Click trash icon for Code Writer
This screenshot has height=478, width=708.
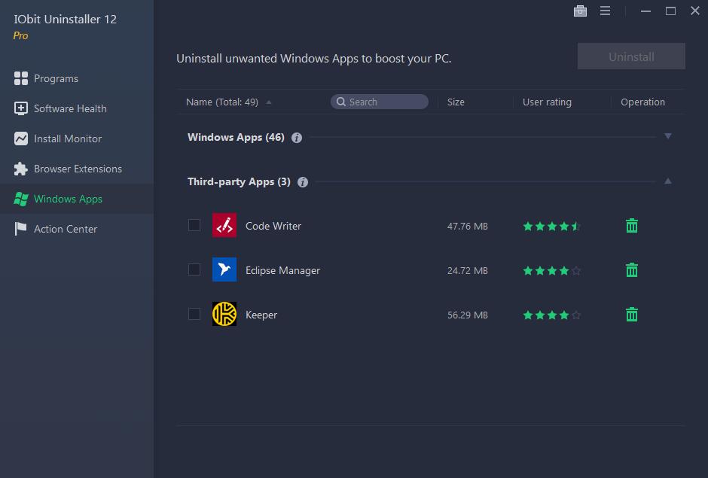(x=632, y=226)
